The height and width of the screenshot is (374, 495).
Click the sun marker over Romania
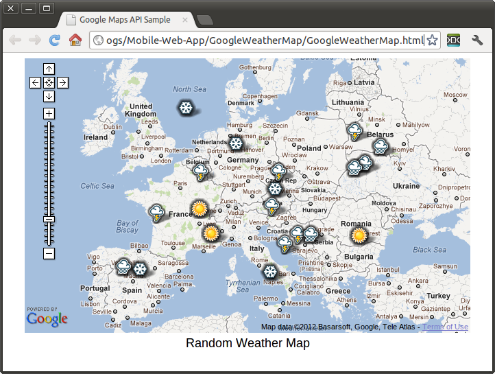click(359, 235)
